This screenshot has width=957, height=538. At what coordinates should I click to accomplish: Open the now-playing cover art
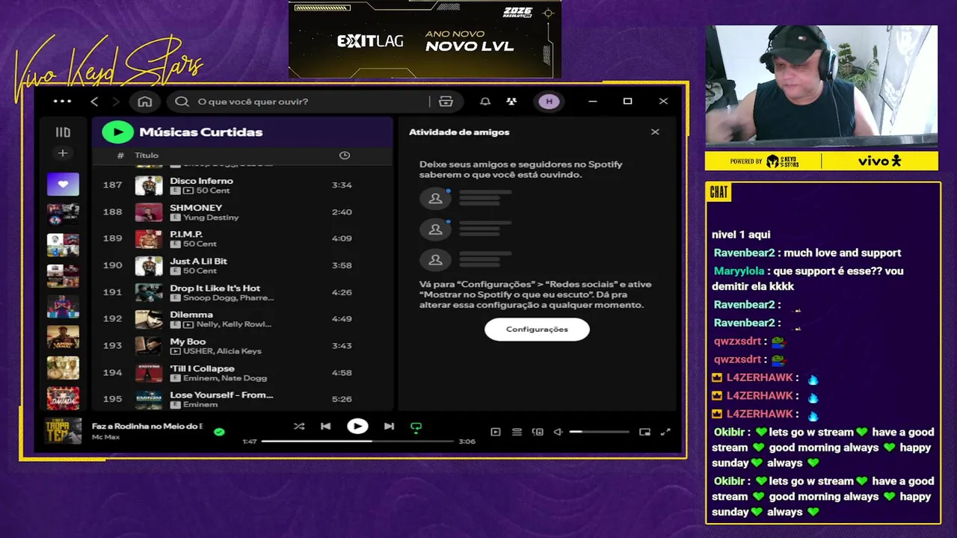point(63,431)
